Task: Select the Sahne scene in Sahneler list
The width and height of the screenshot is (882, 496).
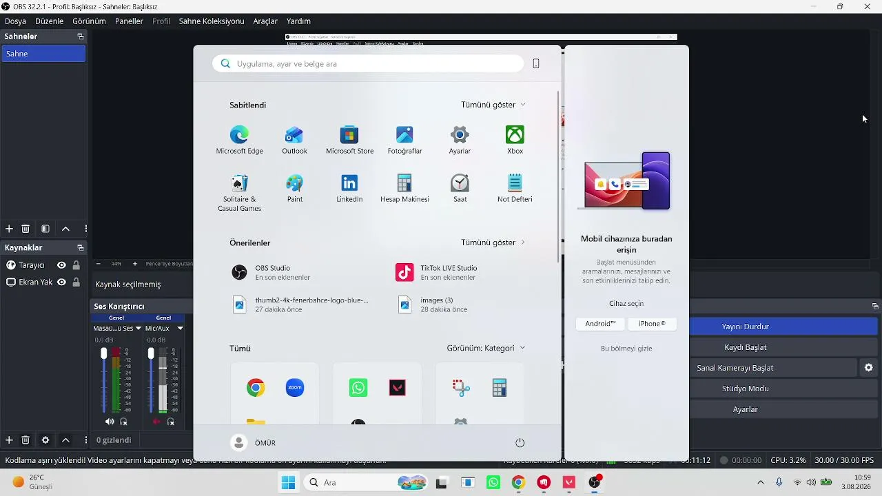Action: point(43,54)
